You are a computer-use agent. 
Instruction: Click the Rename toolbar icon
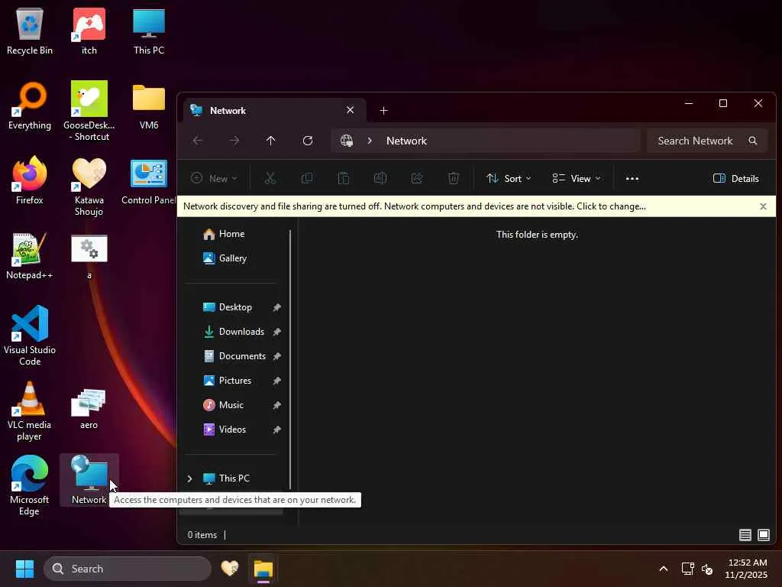pos(380,178)
